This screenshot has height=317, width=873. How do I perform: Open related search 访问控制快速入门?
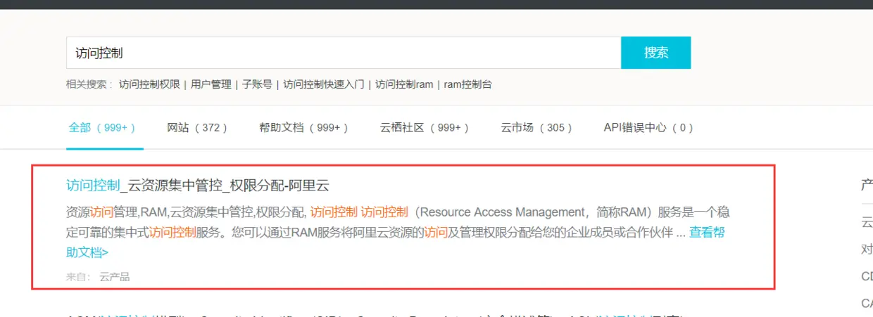(x=324, y=84)
